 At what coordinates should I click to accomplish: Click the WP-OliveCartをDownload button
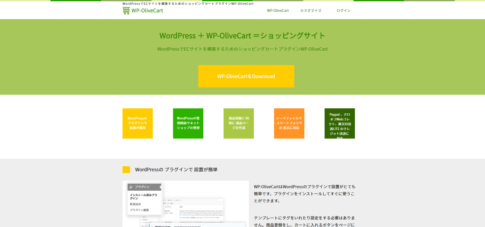(x=246, y=76)
